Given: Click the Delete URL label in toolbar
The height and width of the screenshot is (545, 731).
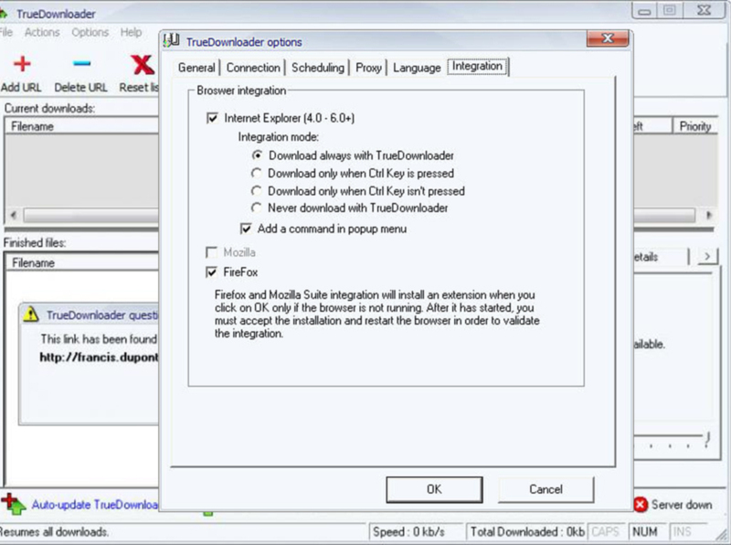Looking at the screenshot, I should (x=80, y=87).
